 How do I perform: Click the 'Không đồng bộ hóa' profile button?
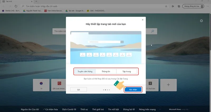[x=193, y=6]
